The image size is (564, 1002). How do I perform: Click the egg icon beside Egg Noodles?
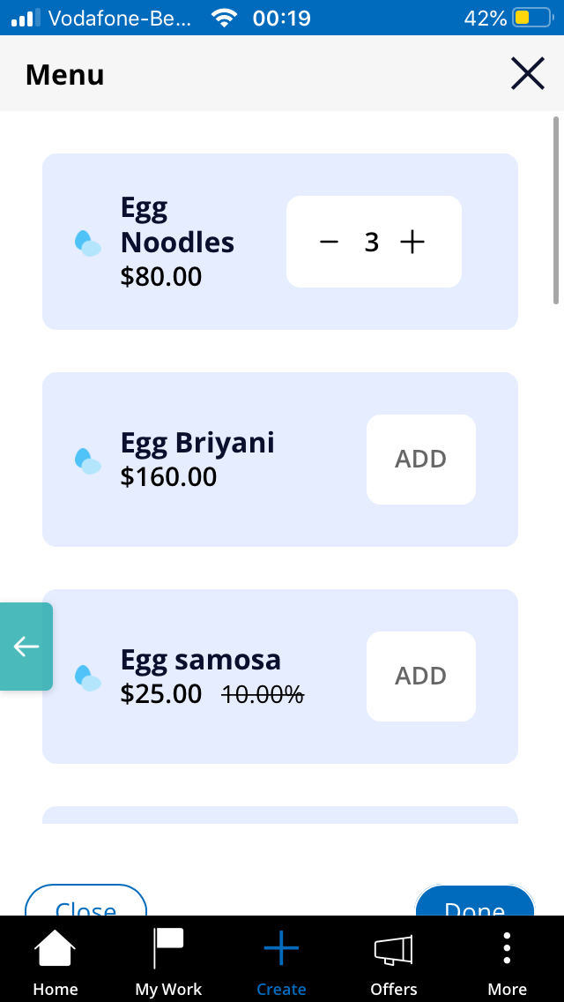pyautogui.click(x=87, y=243)
